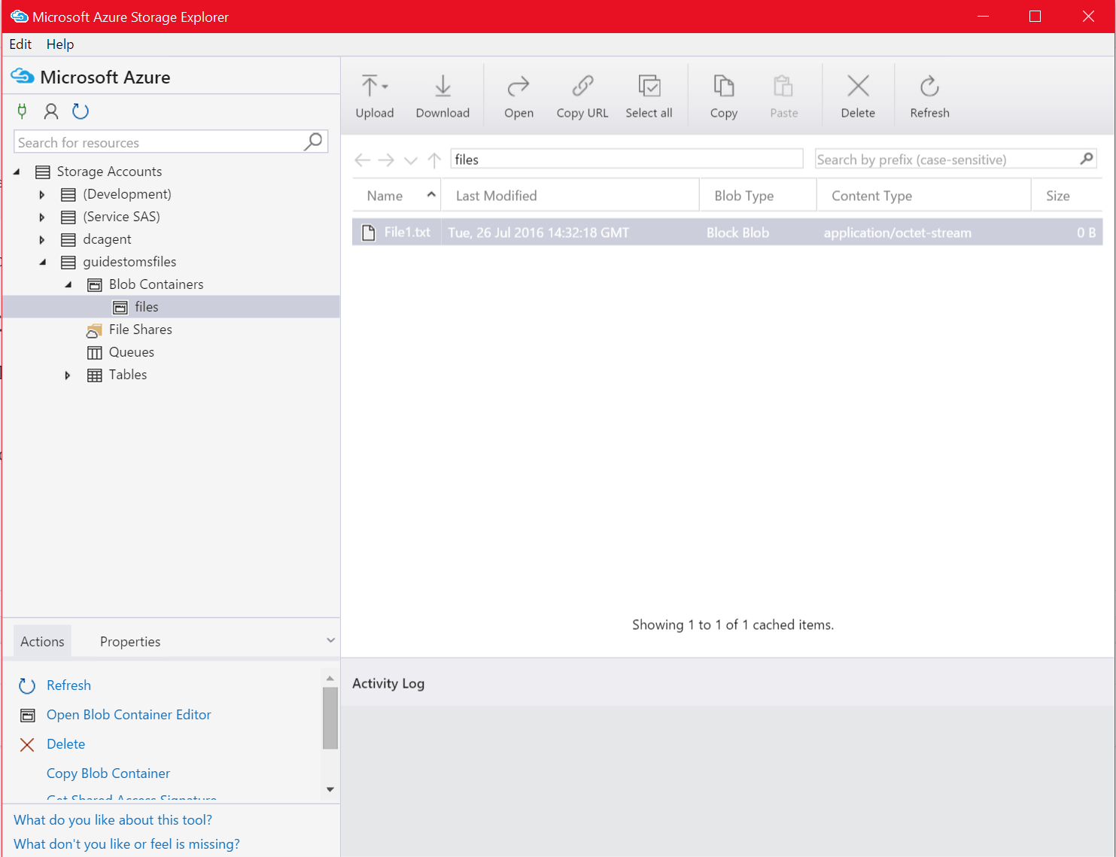
Task: Click the connect plug icon in the sidebar
Action: 21,111
